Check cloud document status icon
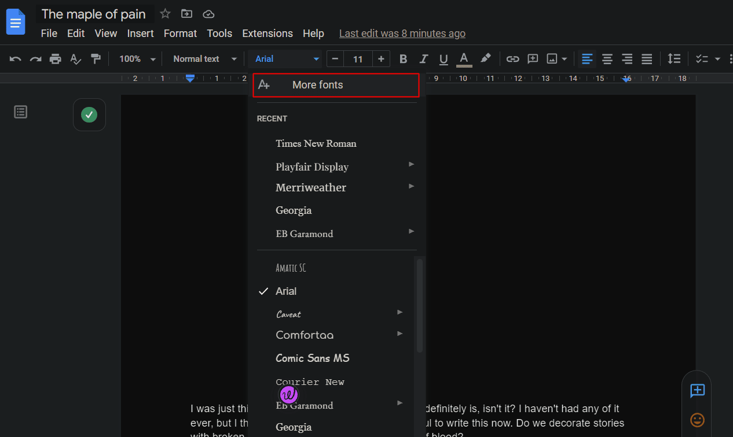Viewport: 733px width, 437px height. pos(208,14)
